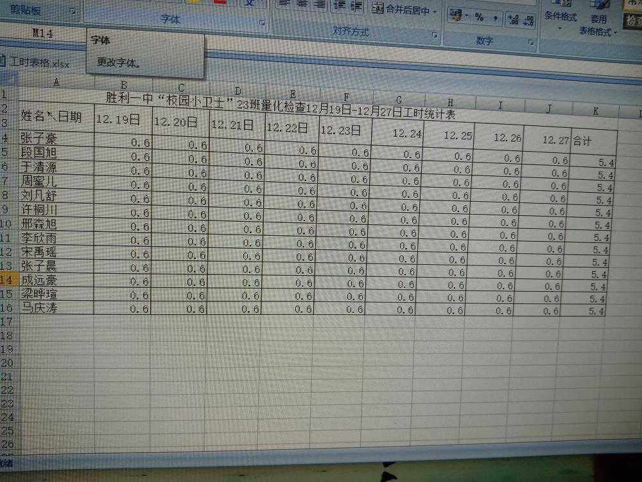Click the 12.22日 date header cell
Screen dimensions: 642x482
[x=292, y=129]
